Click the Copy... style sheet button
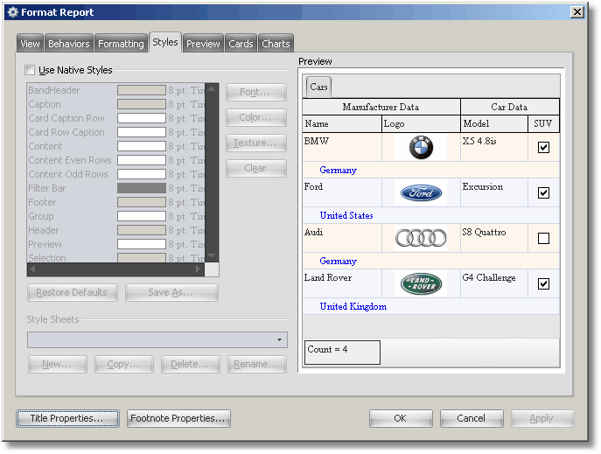Viewport: 601px width, 454px height. pyautogui.click(x=124, y=365)
